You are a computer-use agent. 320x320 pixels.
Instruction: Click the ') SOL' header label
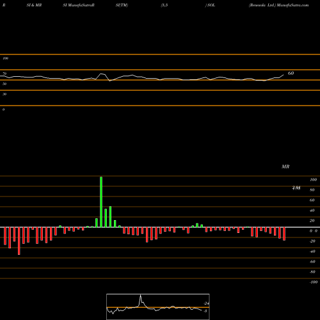tap(210, 5)
